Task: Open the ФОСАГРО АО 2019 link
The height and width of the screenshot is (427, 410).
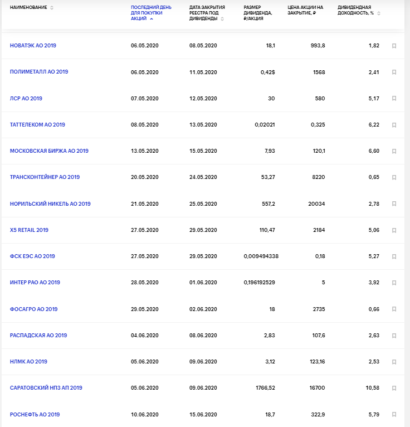Action: [x=34, y=309]
